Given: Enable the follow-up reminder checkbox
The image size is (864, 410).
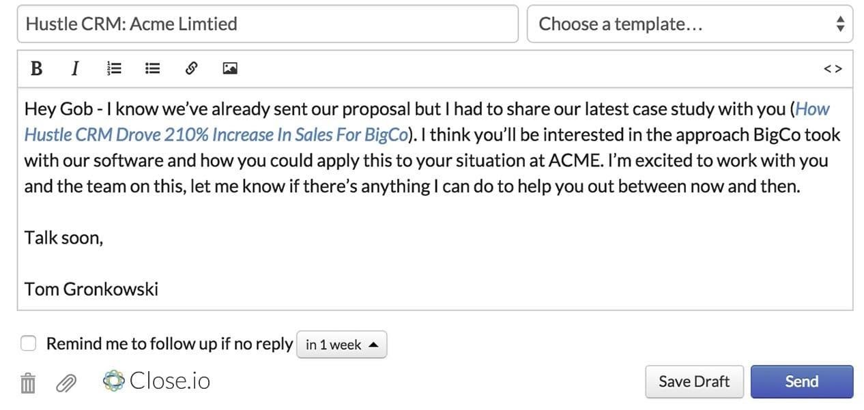Looking at the screenshot, I should [x=28, y=343].
